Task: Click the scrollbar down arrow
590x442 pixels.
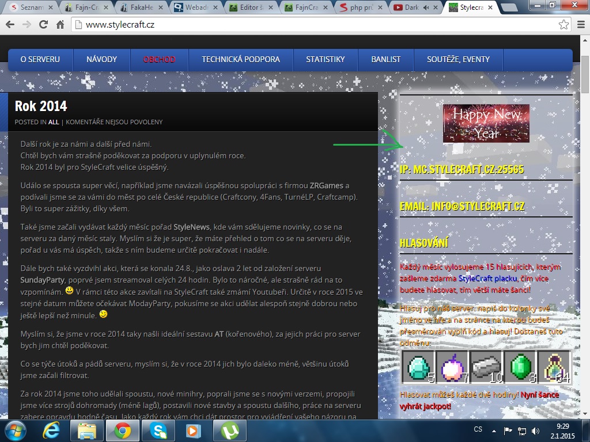Action: [585, 414]
